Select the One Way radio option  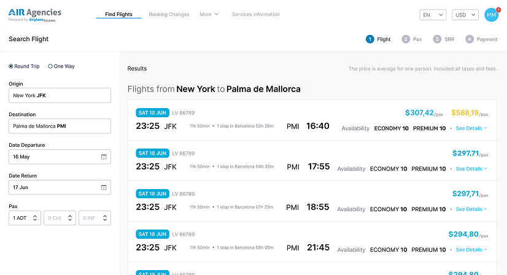point(50,66)
